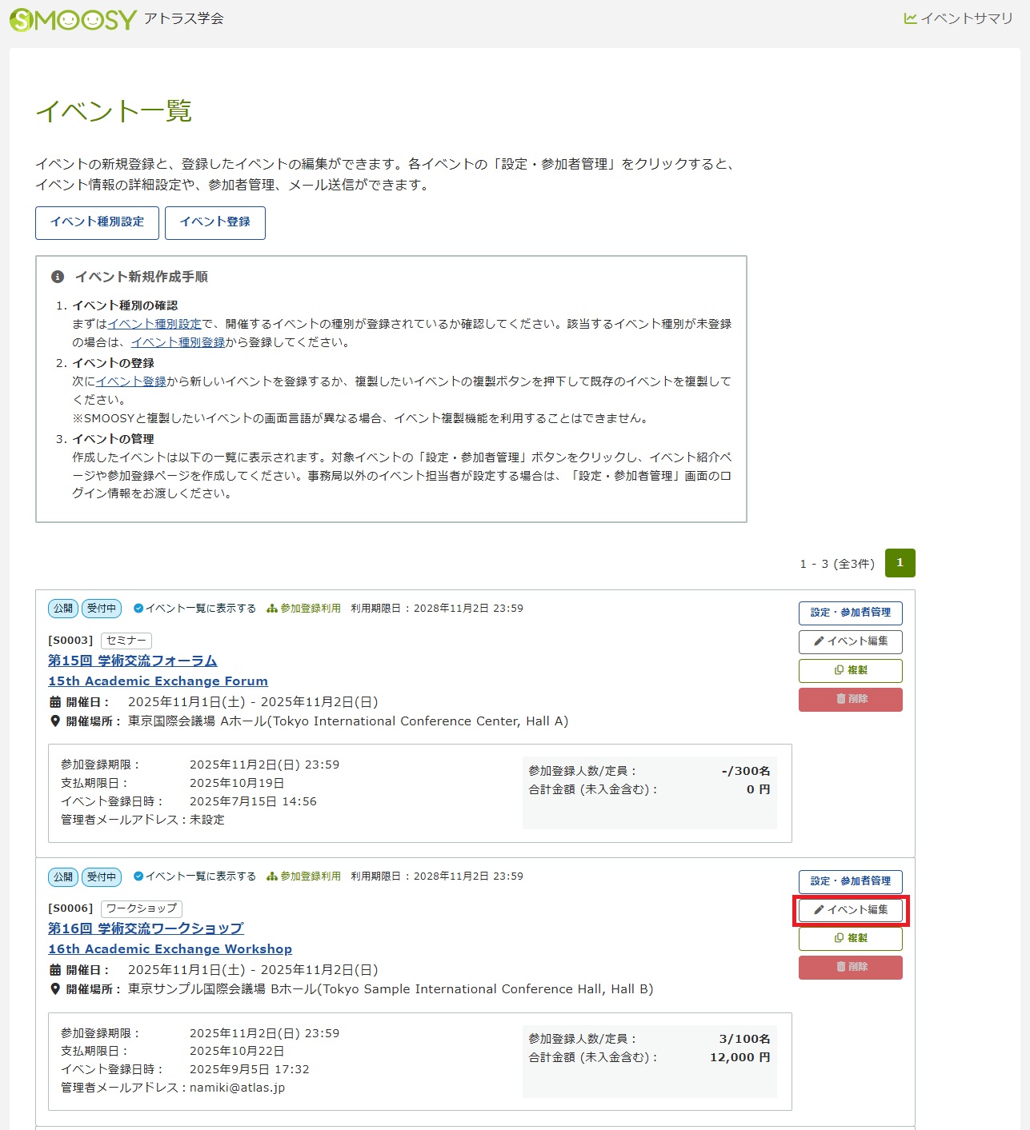
Task: Open the イベントサマリ chart link
Action: [958, 18]
